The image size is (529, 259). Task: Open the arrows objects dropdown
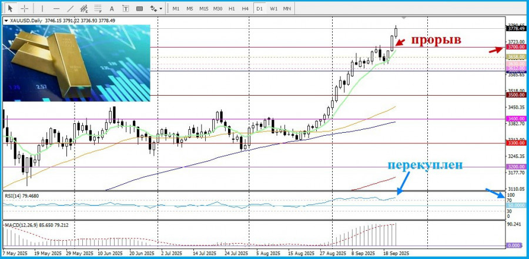click(156, 8)
